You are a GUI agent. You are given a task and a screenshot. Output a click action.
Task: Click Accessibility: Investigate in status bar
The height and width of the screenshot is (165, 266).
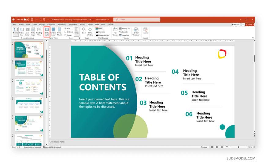coord(52,147)
